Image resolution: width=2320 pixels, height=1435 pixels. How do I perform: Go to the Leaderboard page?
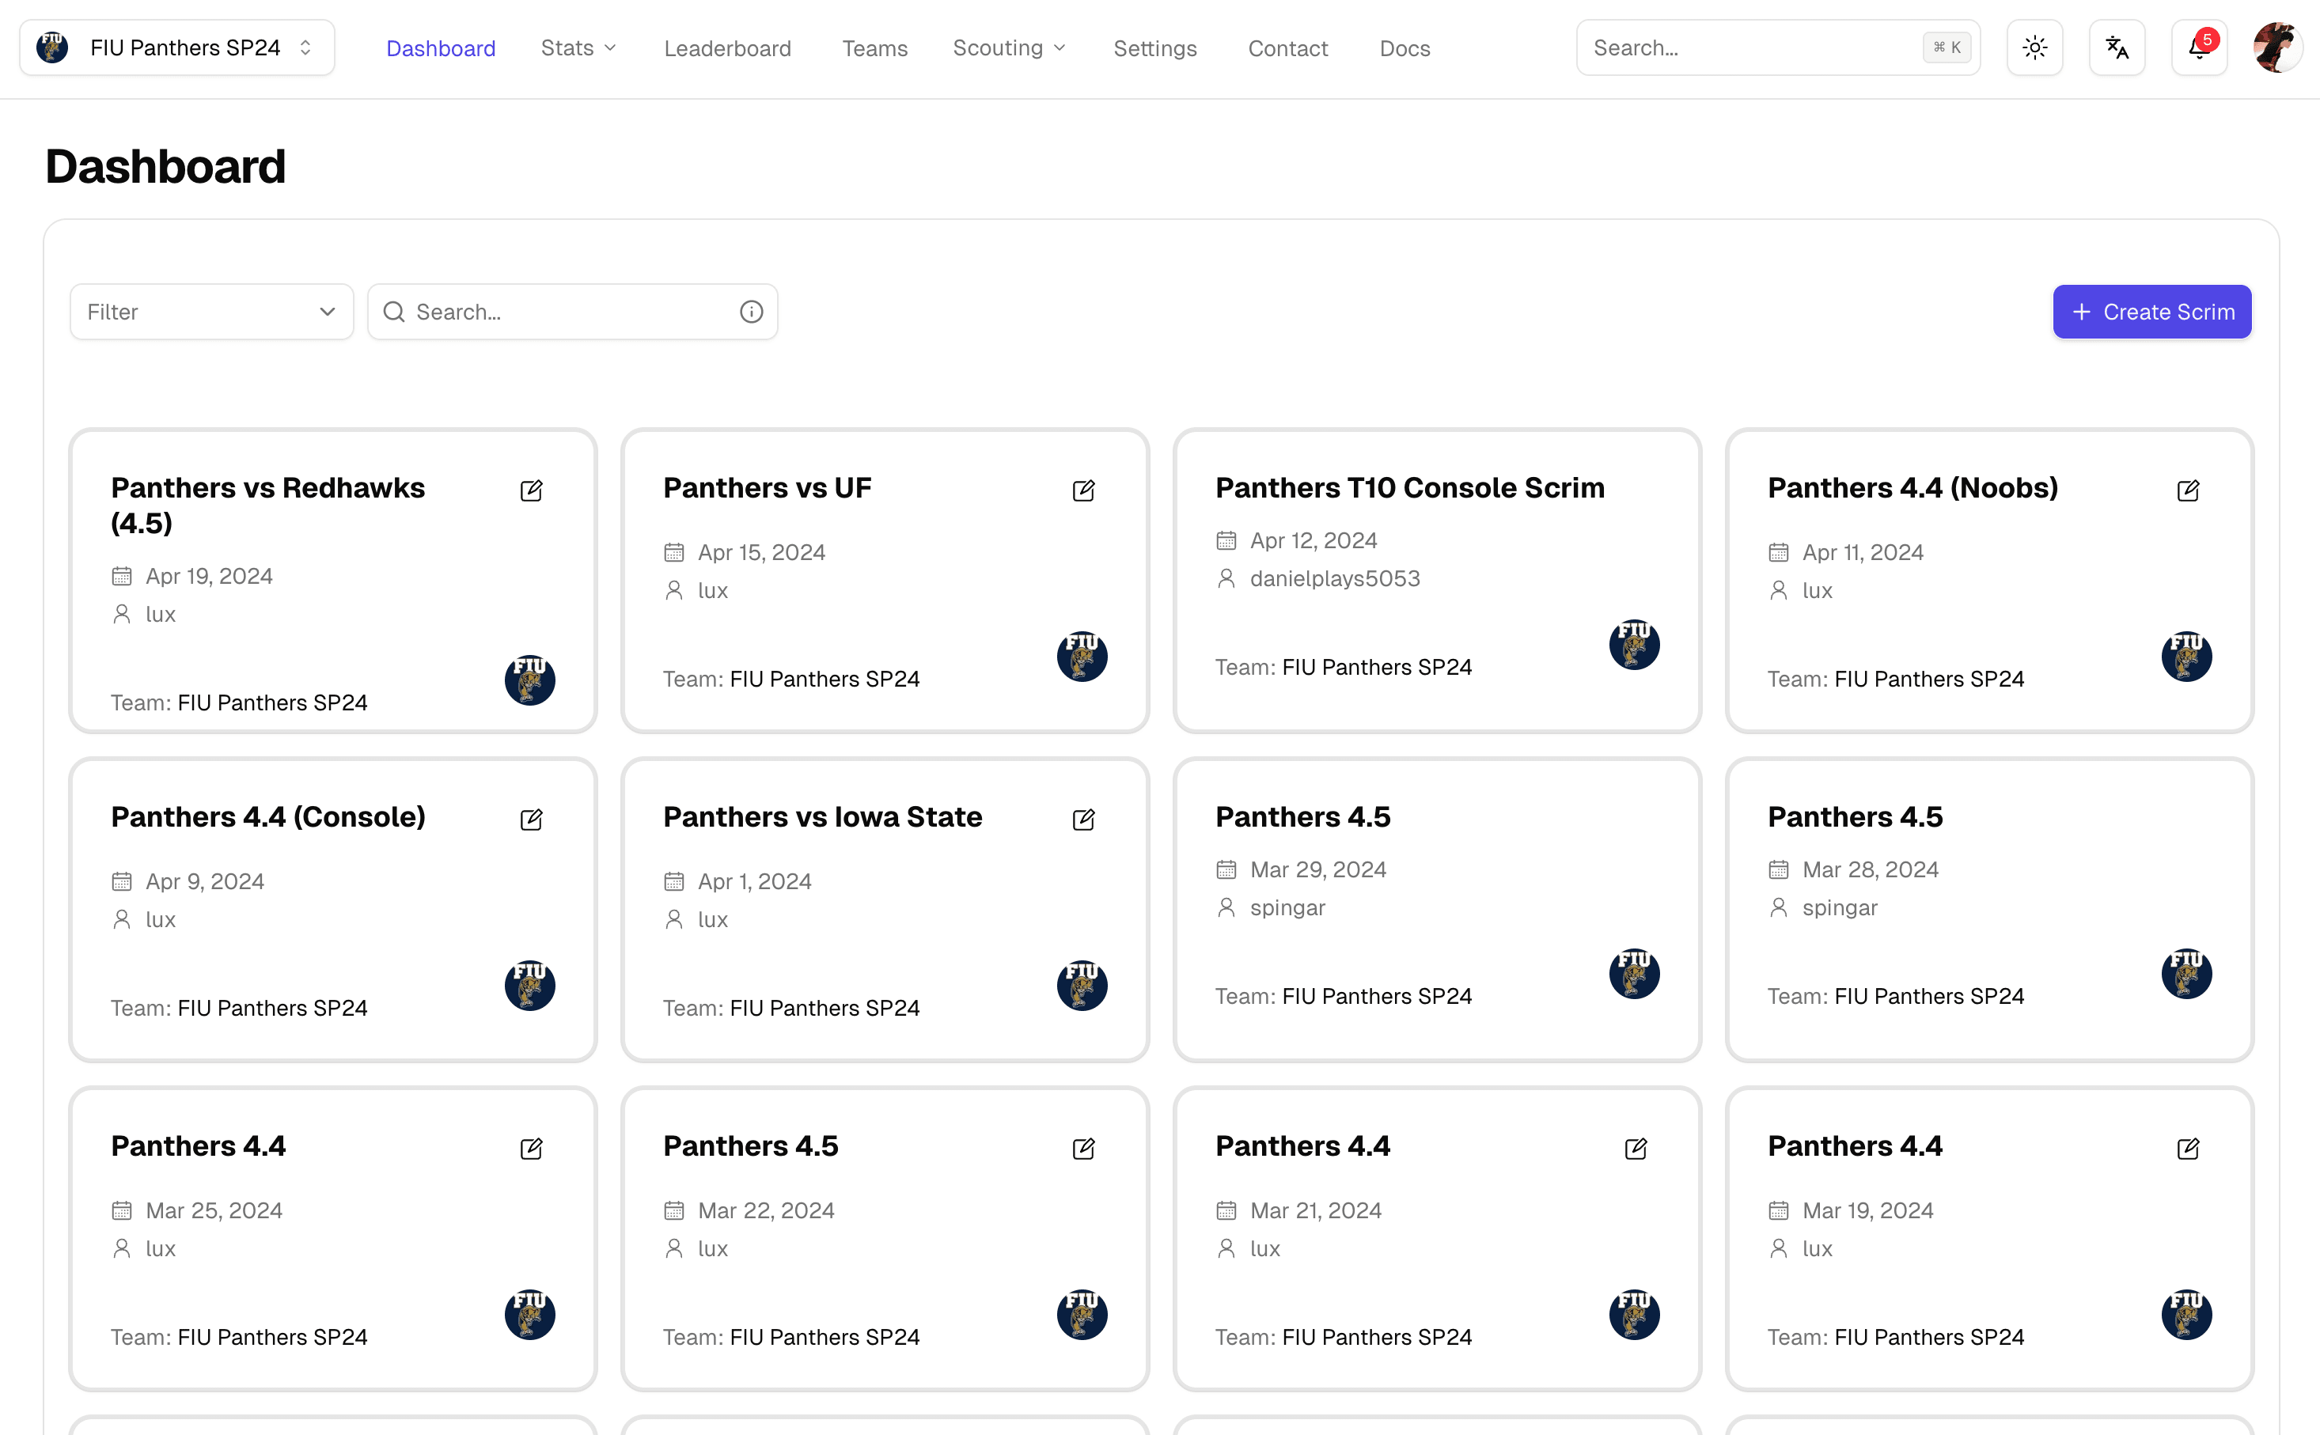(727, 48)
